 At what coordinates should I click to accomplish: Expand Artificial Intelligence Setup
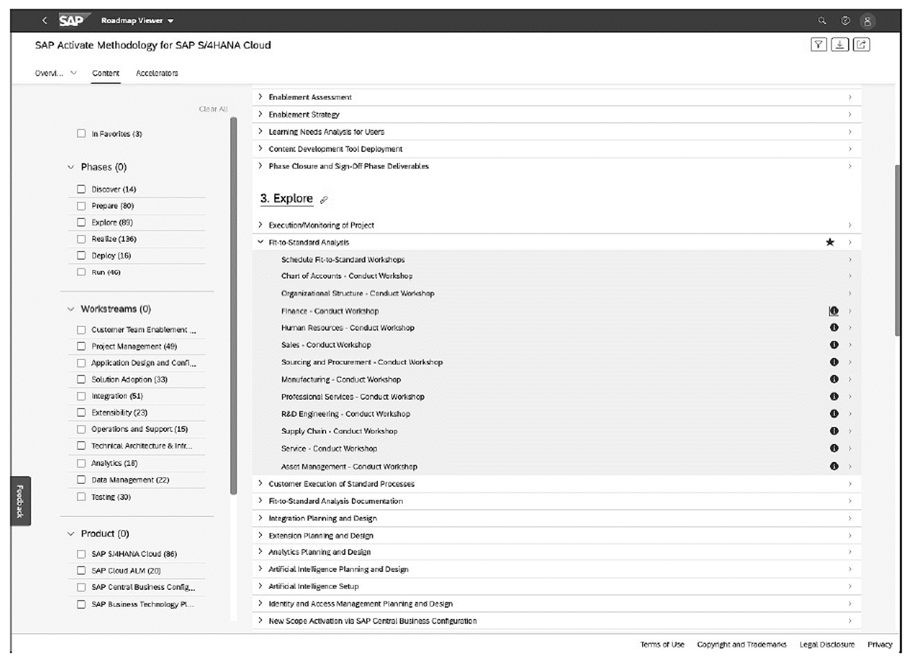pos(260,586)
